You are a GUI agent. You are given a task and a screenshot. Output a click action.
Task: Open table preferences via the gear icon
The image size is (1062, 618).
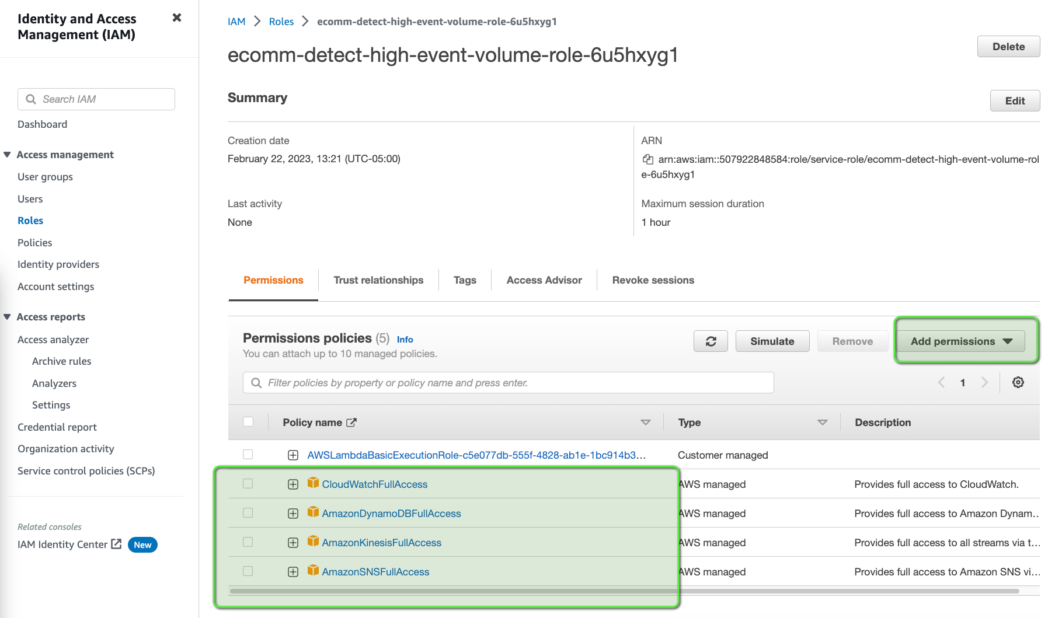1018,382
